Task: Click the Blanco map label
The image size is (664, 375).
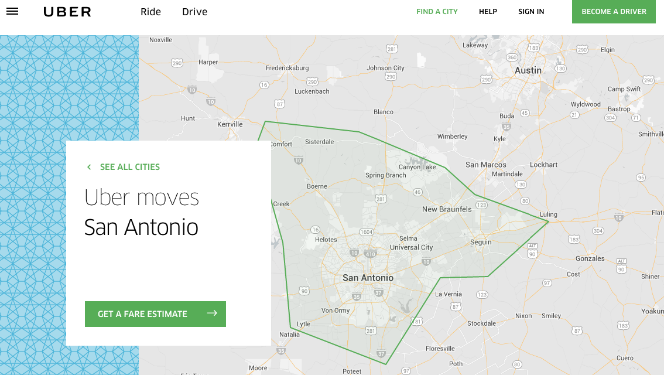Action: (x=384, y=112)
